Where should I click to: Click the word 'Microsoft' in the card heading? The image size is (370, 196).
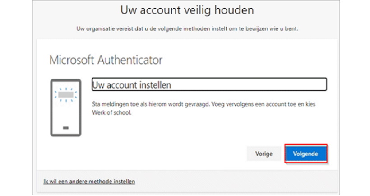(72, 60)
